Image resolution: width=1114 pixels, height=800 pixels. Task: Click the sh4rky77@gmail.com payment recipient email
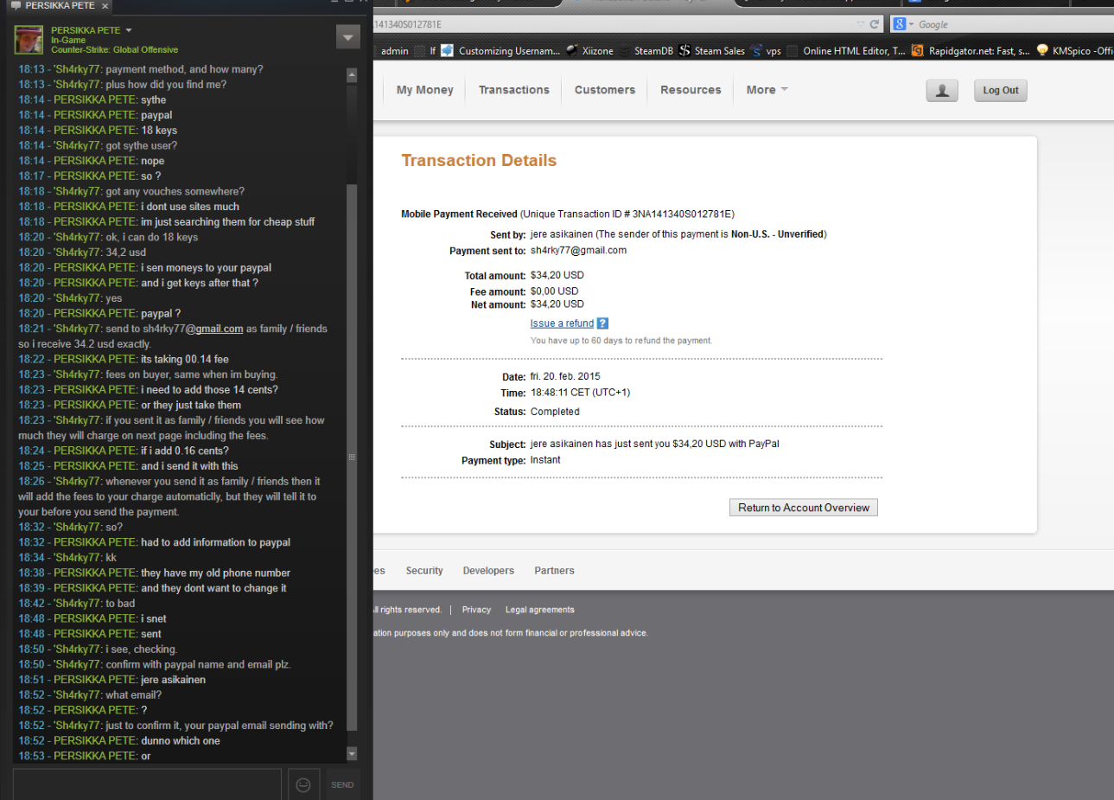click(579, 251)
